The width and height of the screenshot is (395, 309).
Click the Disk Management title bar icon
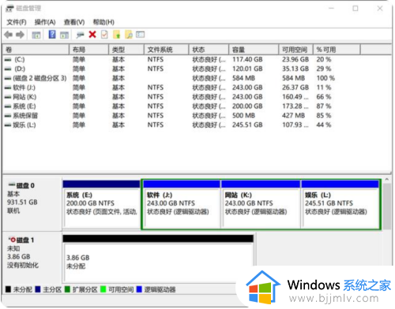click(x=9, y=9)
